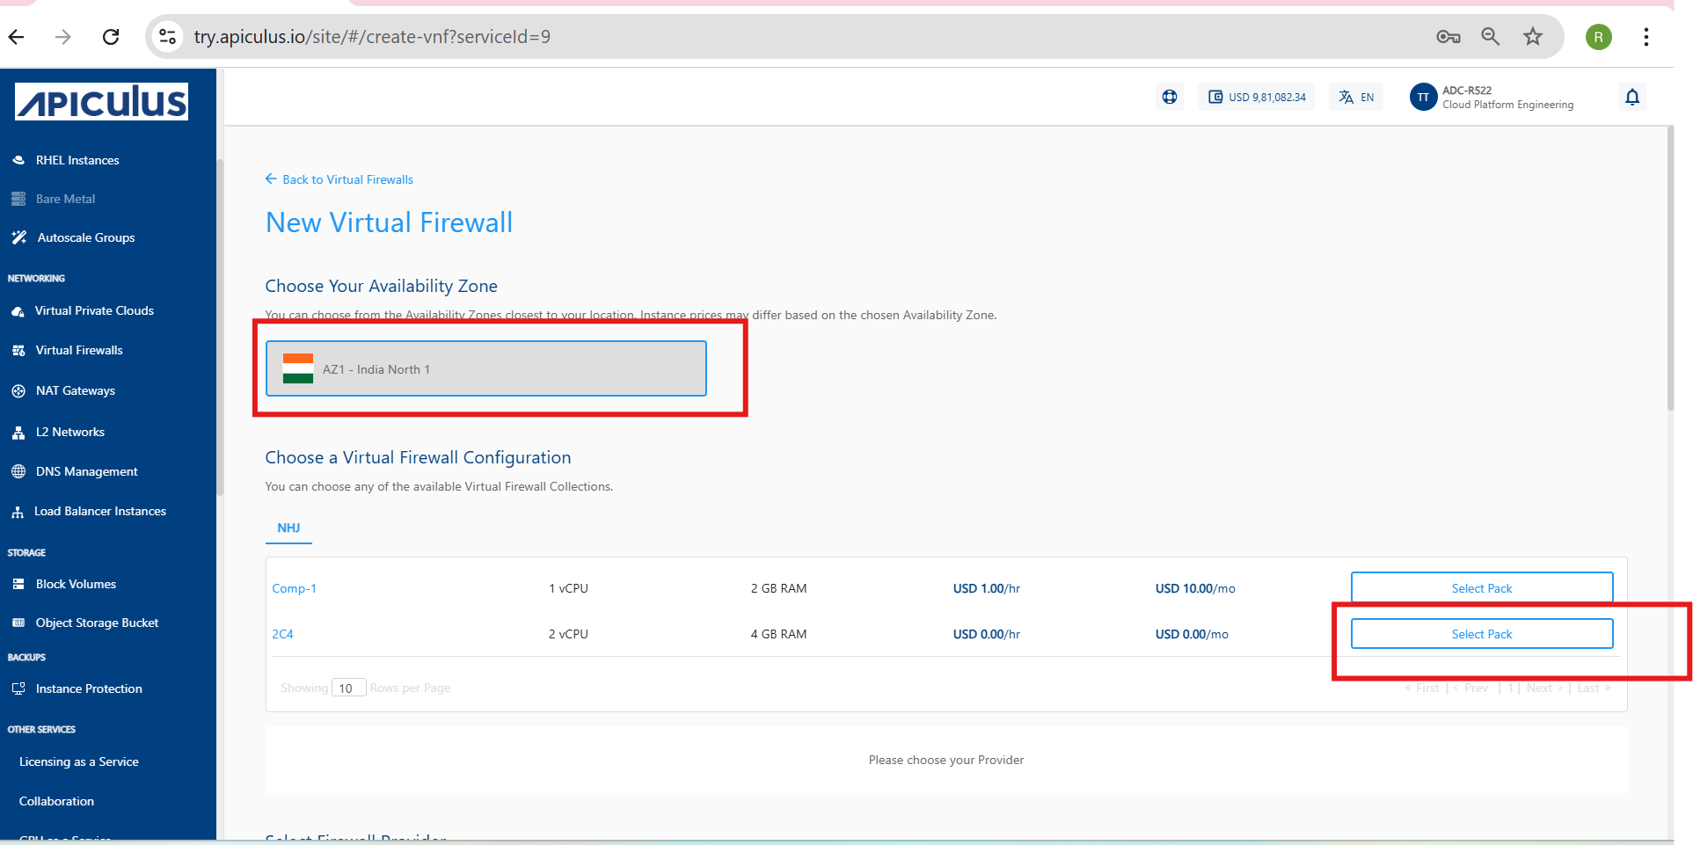Open the support globe icon in header
The width and height of the screenshot is (1693, 845).
1169,97
